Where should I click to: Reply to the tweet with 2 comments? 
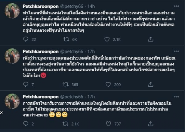point(26,124)
